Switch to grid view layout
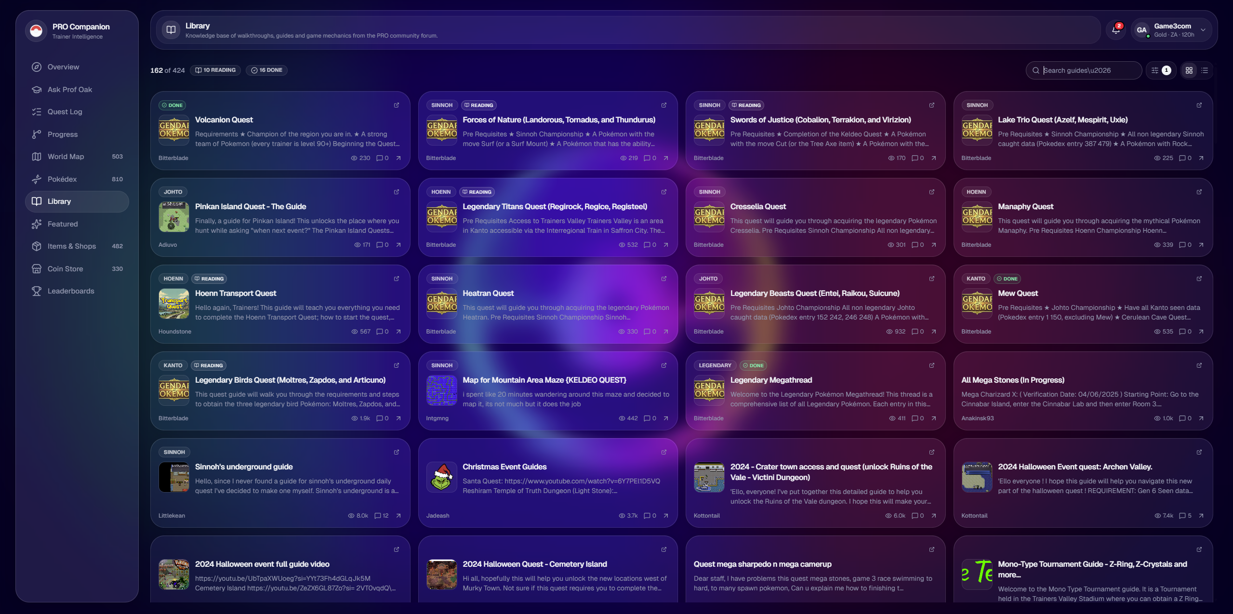1233x614 pixels. pyautogui.click(x=1189, y=70)
